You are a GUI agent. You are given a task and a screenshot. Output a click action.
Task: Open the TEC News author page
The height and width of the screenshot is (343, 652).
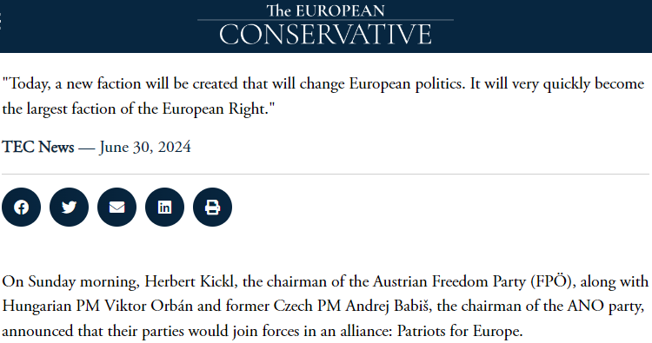click(x=38, y=147)
